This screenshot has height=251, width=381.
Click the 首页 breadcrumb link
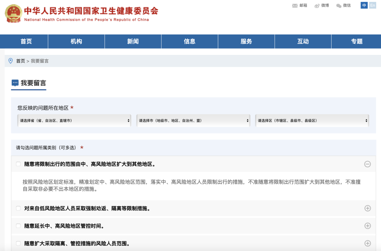pyautogui.click(x=20, y=61)
